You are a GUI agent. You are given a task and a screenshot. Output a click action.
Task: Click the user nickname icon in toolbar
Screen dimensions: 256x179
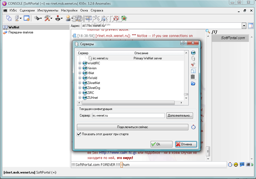[68, 18]
